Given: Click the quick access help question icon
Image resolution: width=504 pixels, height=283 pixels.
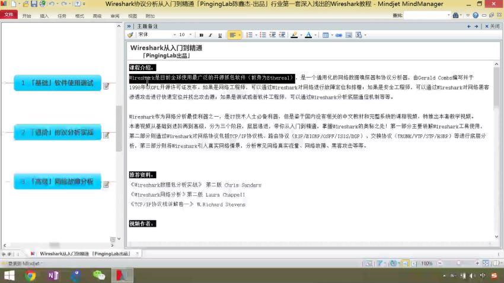Looking at the screenshot, I should click(x=78, y=4).
